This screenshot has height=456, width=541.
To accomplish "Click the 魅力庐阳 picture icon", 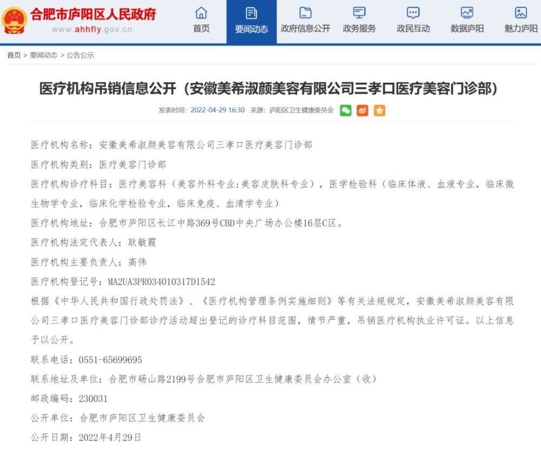I will 520,13.
